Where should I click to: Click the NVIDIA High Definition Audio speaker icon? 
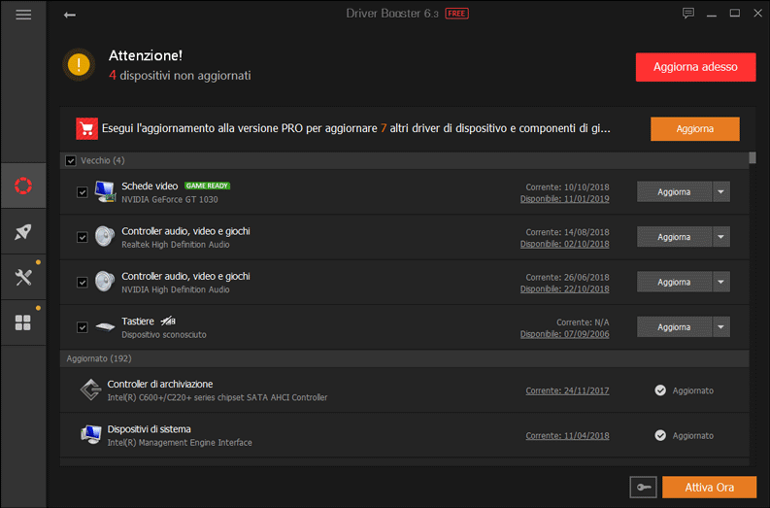105,282
